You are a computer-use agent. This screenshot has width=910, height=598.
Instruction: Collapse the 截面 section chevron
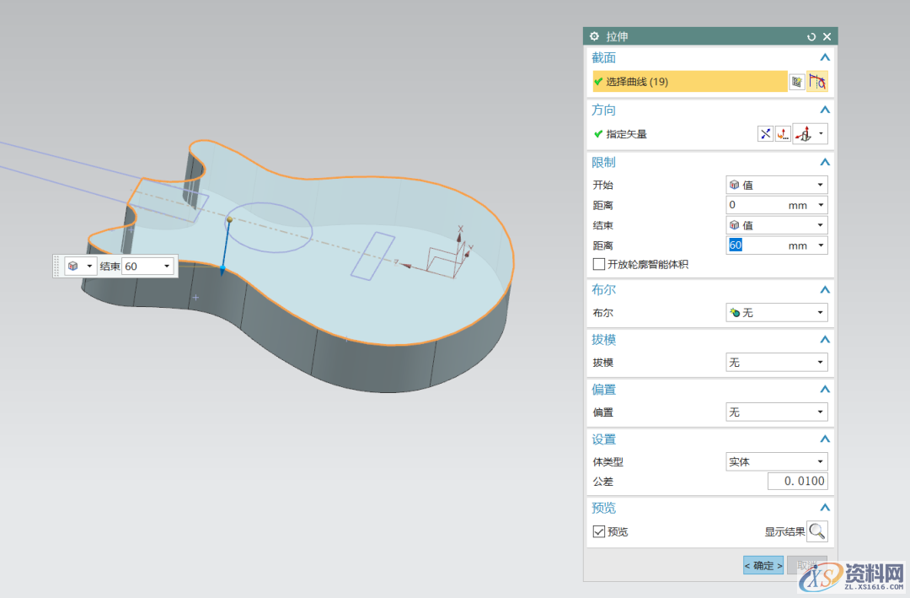coord(825,57)
